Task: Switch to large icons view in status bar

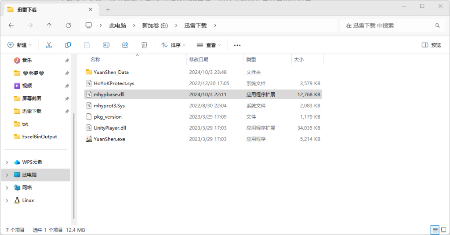Action: (444, 230)
